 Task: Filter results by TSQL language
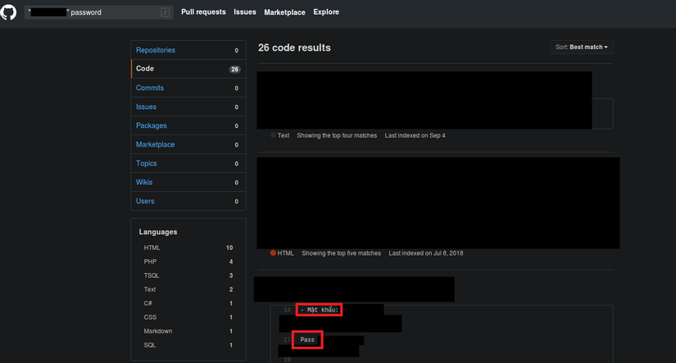(188, 275)
